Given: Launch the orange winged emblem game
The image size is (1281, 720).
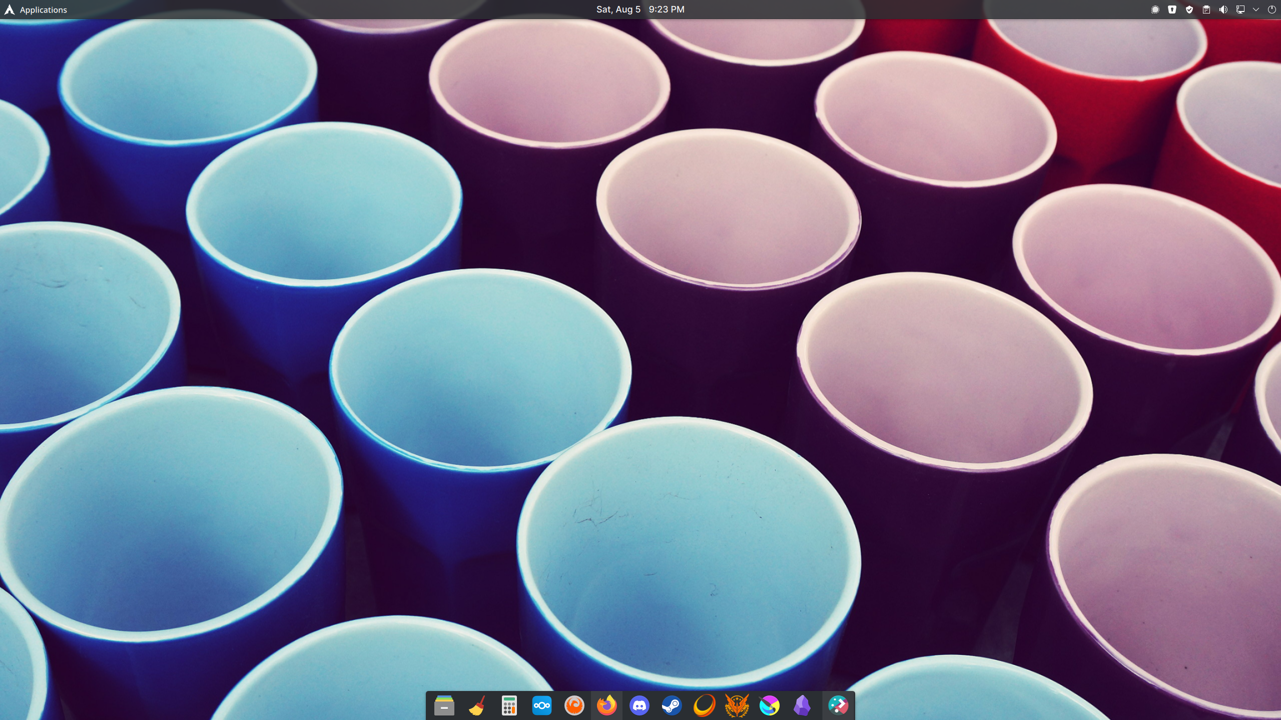Looking at the screenshot, I should pos(737,705).
